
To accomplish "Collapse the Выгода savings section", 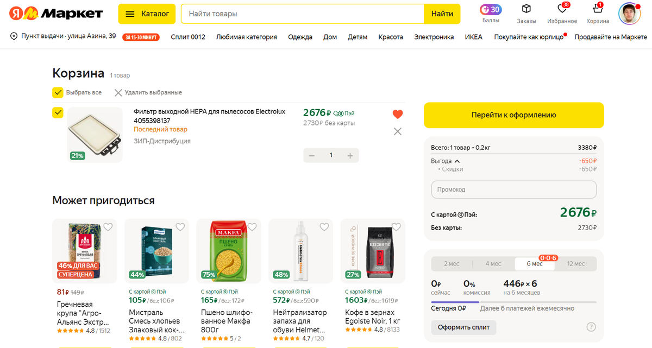I will tap(457, 161).
